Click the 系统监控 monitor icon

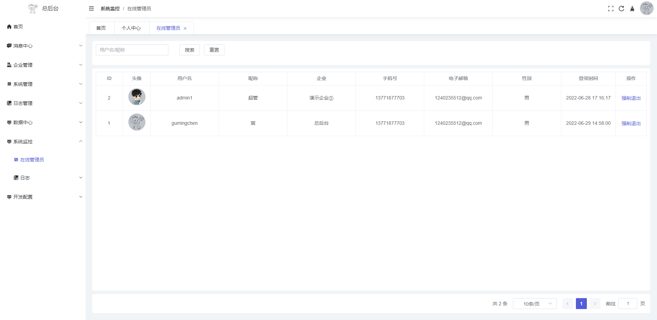tap(9, 142)
